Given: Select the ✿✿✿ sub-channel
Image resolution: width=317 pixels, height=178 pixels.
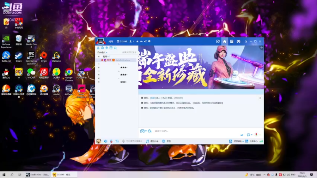Looking at the screenshot, I should click(x=123, y=82).
